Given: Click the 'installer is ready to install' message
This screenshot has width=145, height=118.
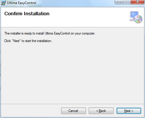Looking at the screenshot, I should 50,33.
